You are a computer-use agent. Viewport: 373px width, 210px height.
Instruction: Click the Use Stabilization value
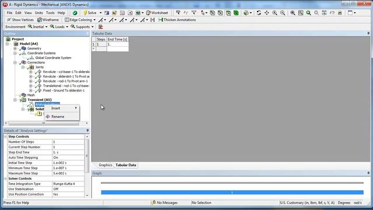point(68,189)
